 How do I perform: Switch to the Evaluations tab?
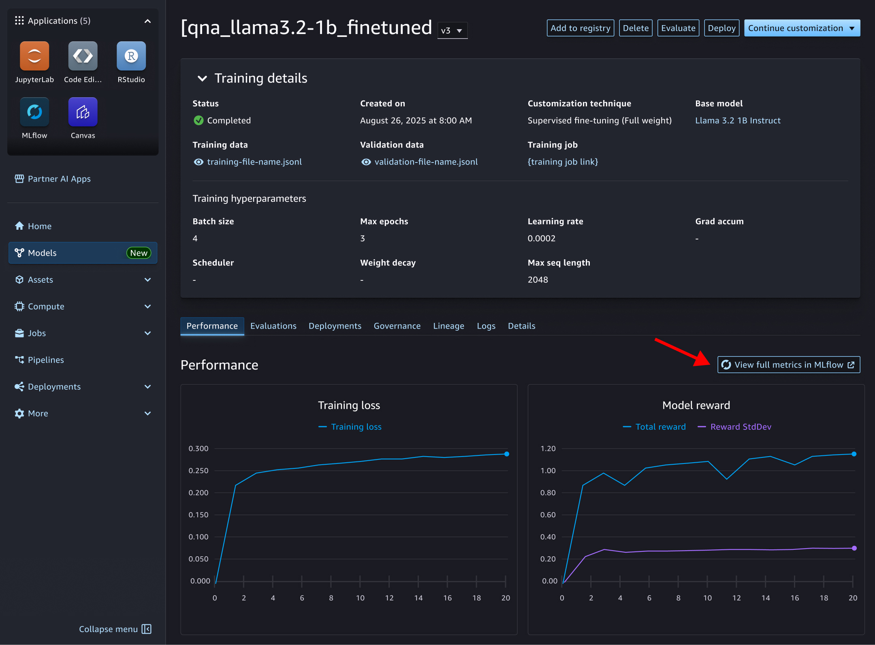pos(273,326)
